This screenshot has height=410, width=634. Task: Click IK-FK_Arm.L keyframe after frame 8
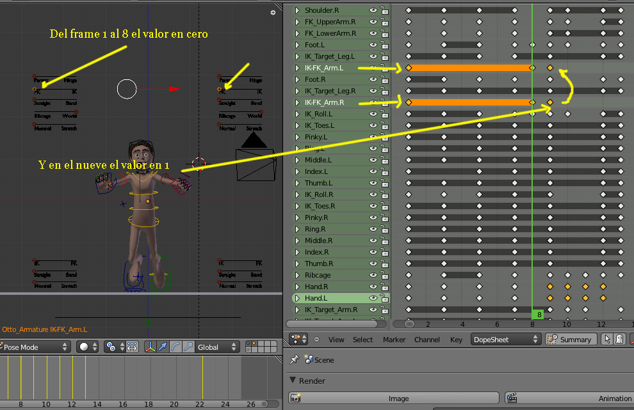[x=550, y=68]
